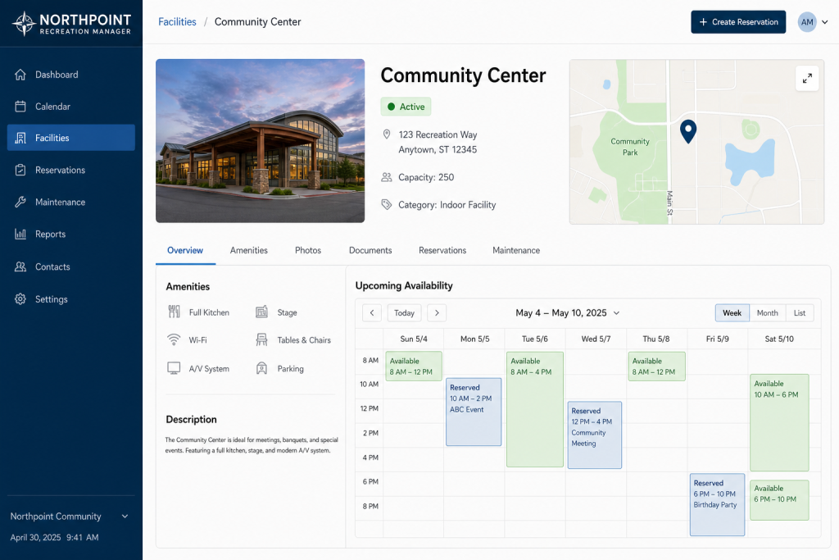Switch availability view to List
This screenshot has height=560, width=839.
[x=800, y=313]
